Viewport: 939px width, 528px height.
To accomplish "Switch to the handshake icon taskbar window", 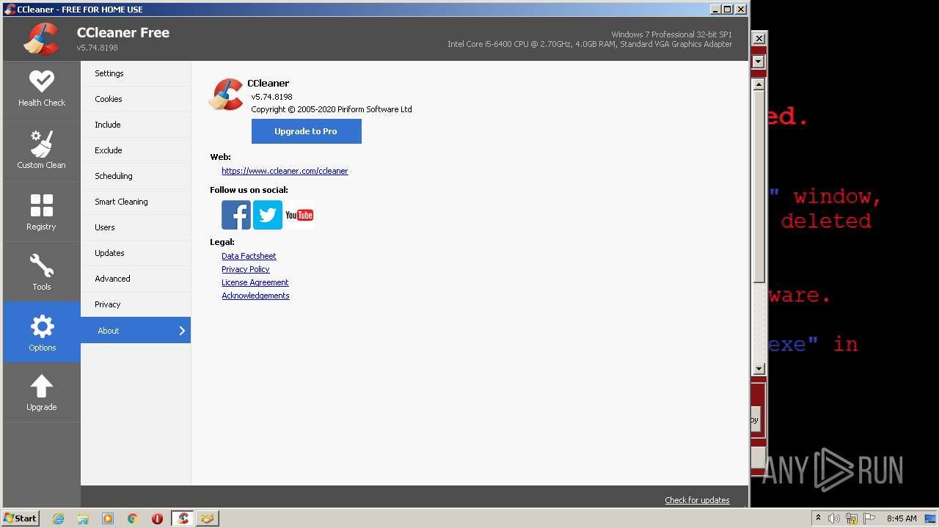I will (208, 518).
